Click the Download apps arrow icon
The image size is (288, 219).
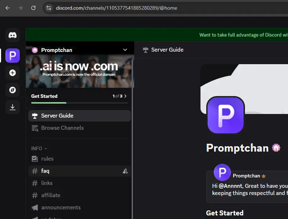[13, 107]
